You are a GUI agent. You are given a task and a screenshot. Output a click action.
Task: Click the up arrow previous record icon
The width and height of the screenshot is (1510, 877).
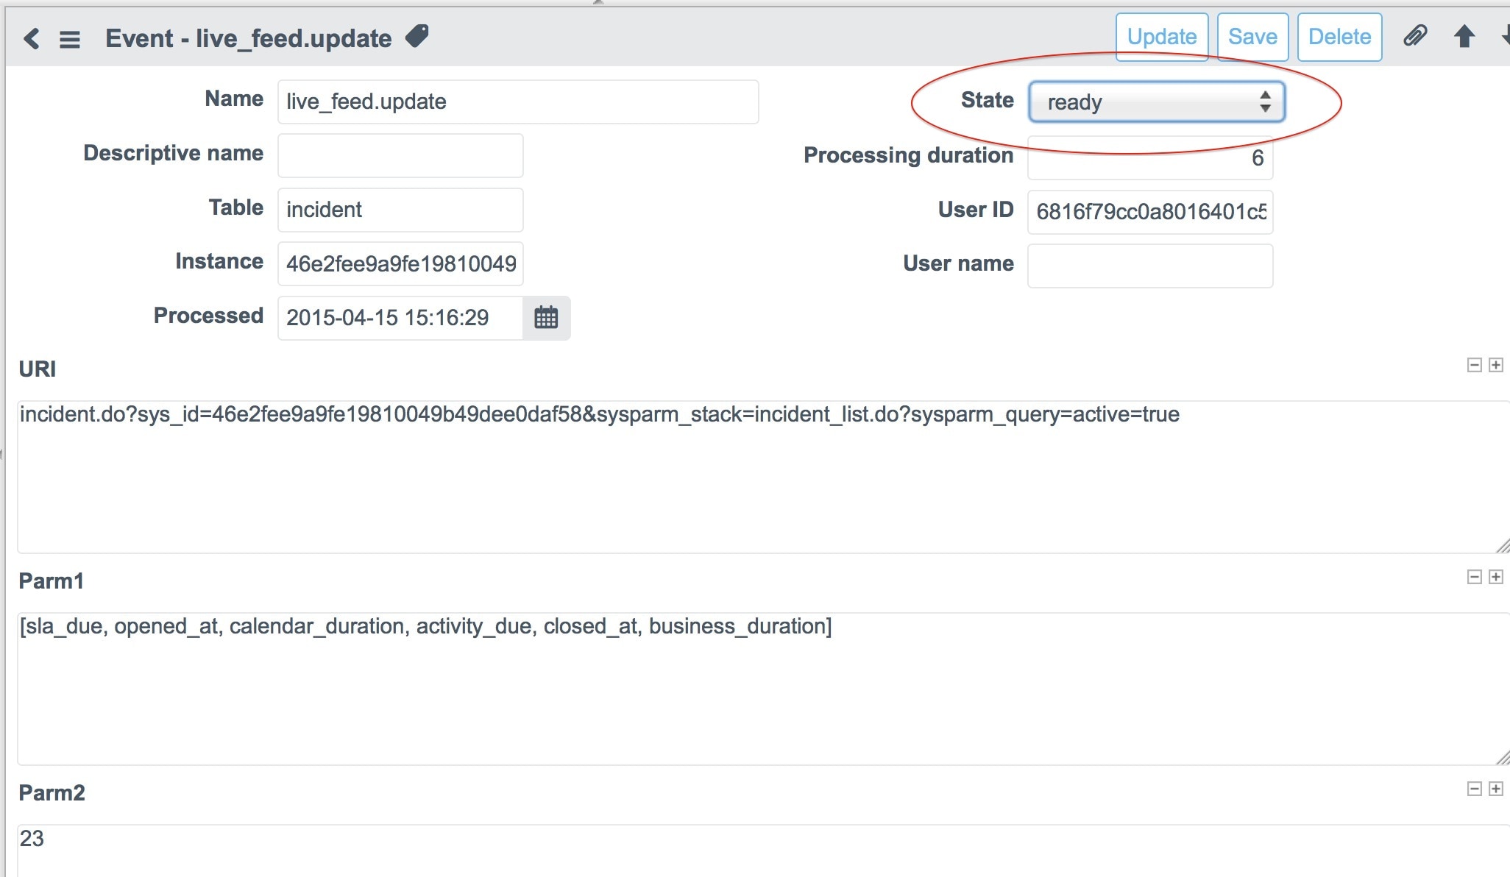click(x=1464, y=36)
